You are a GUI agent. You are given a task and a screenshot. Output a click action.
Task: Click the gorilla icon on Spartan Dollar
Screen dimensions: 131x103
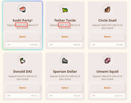[65, 61]
